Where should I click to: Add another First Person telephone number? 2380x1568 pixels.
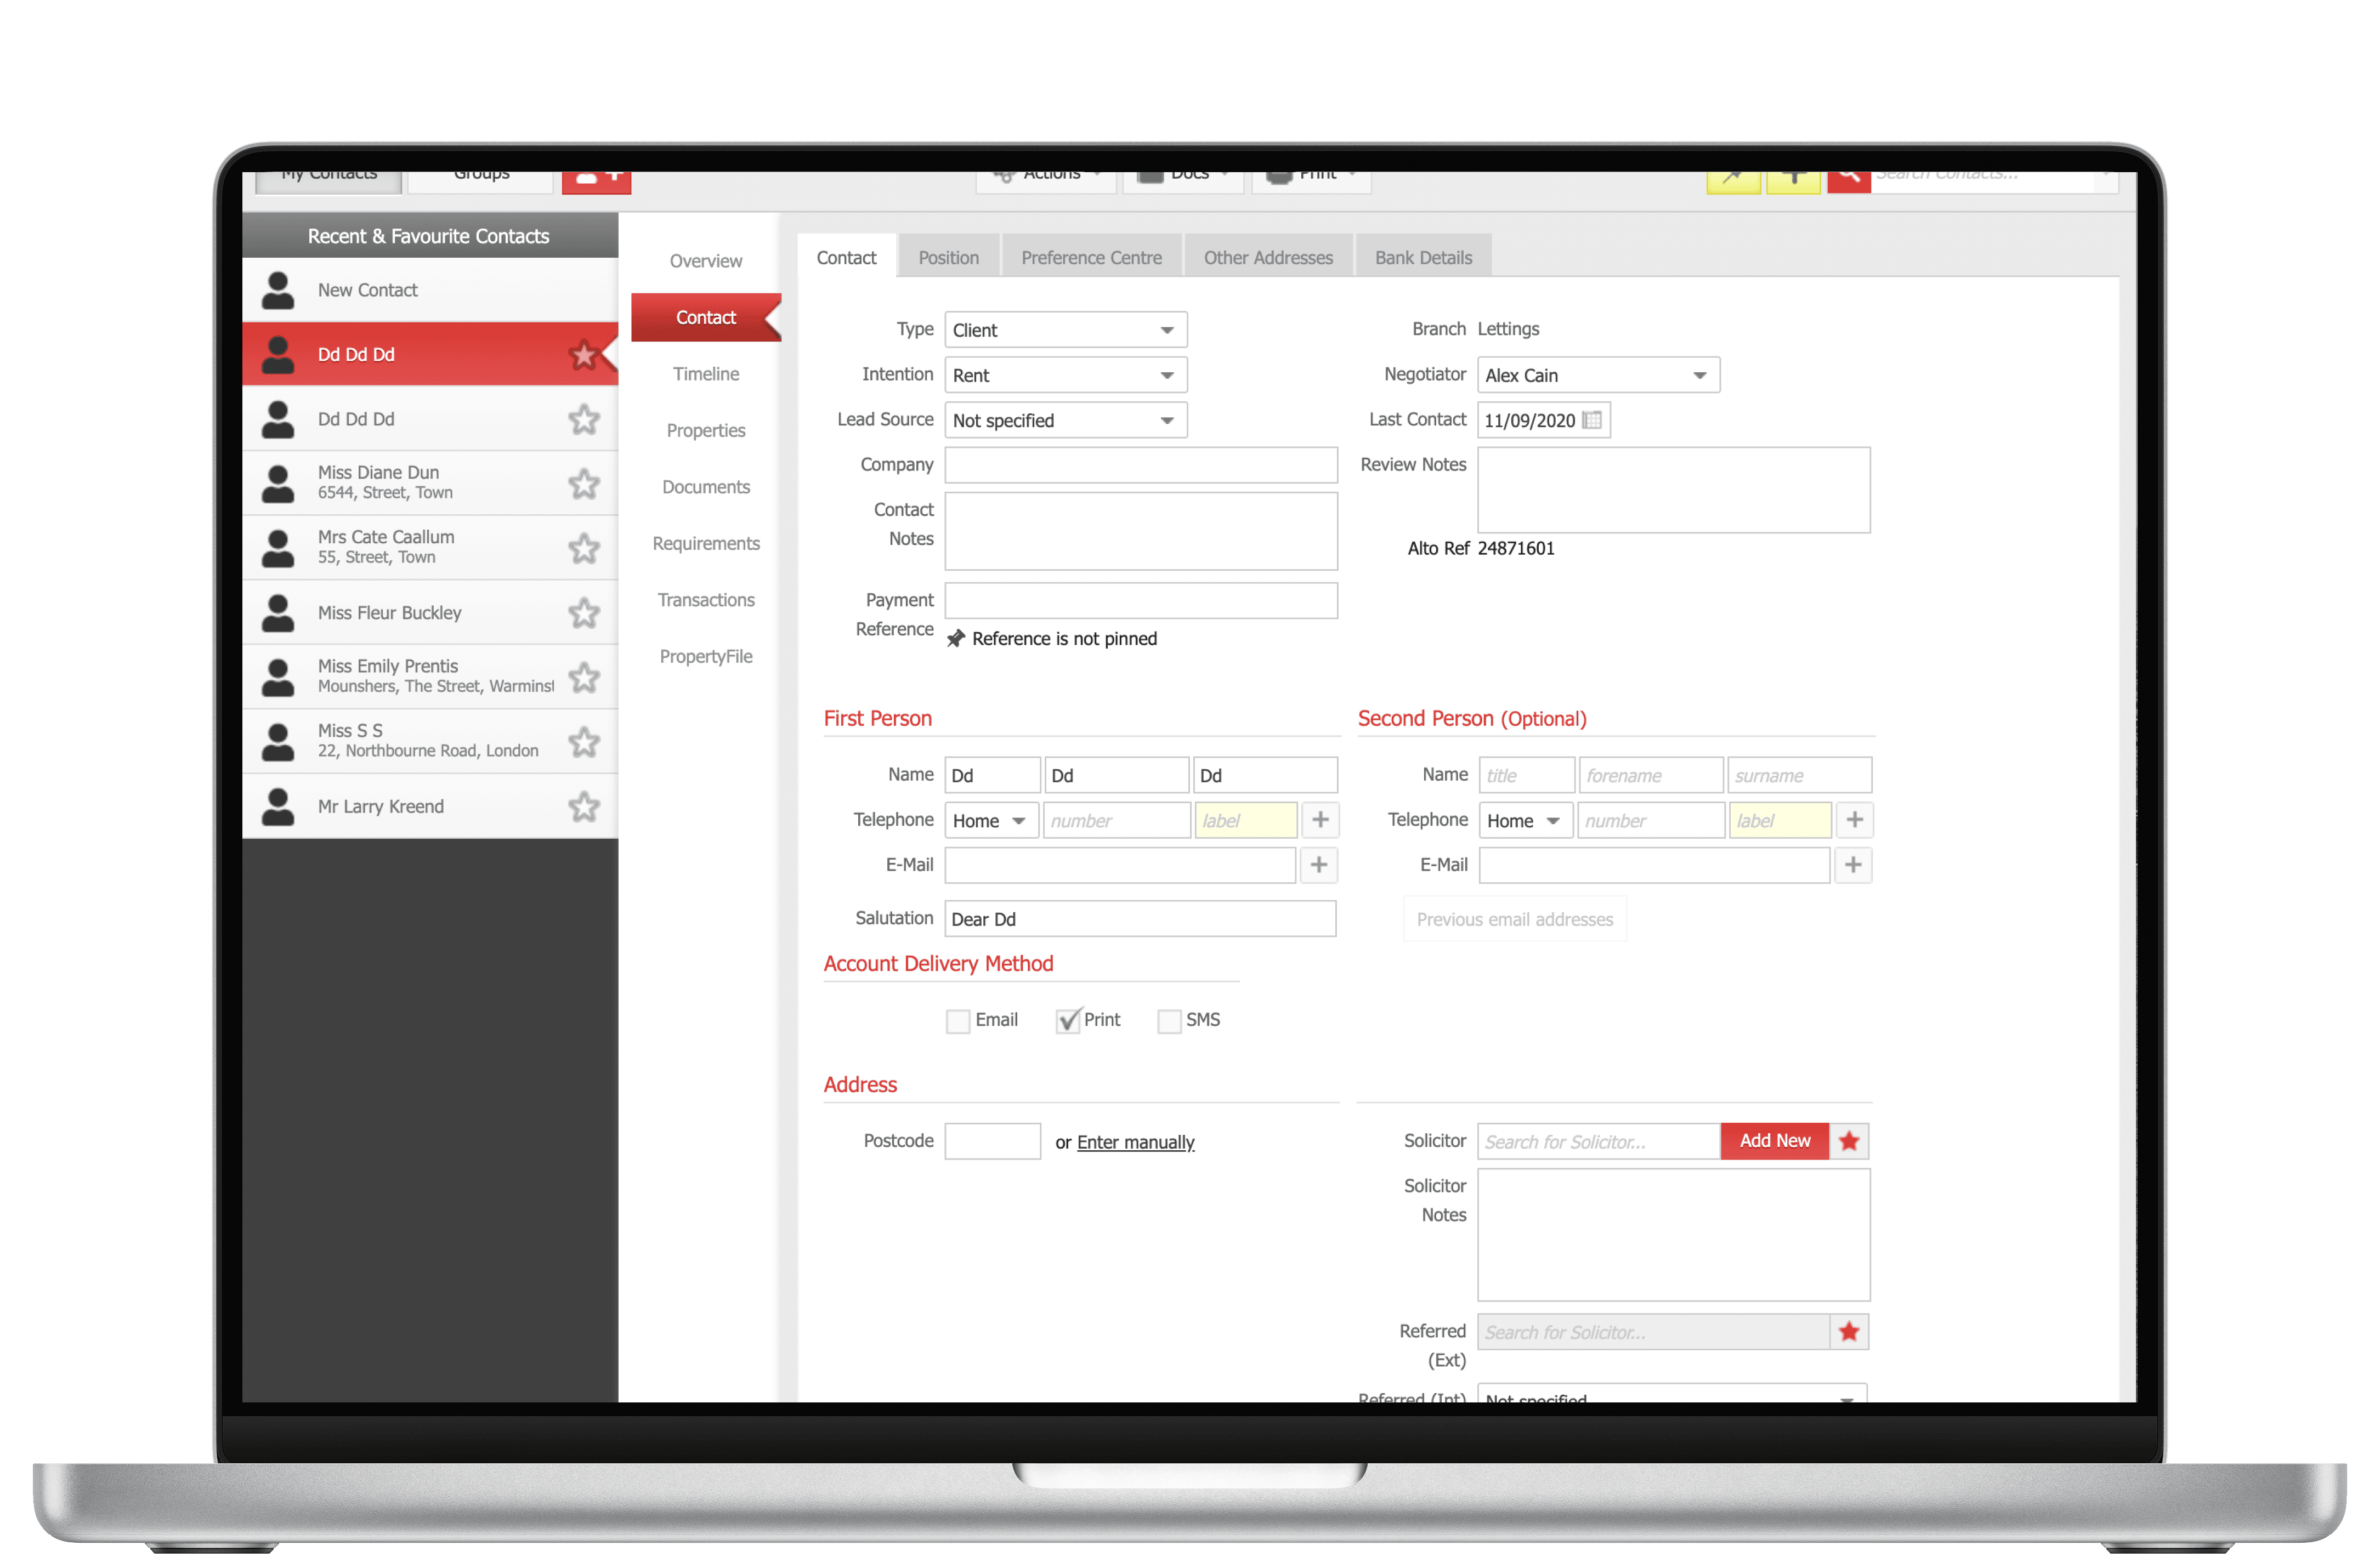(x=1320, y=821)
